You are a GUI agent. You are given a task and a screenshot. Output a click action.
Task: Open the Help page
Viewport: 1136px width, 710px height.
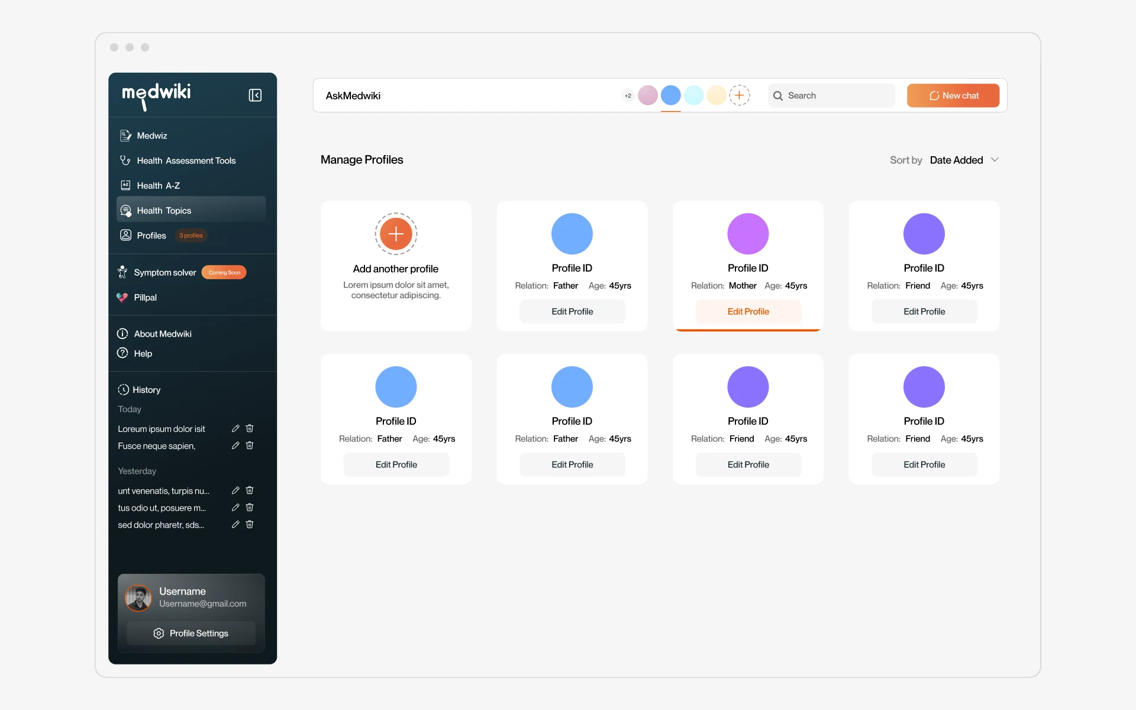143,353
